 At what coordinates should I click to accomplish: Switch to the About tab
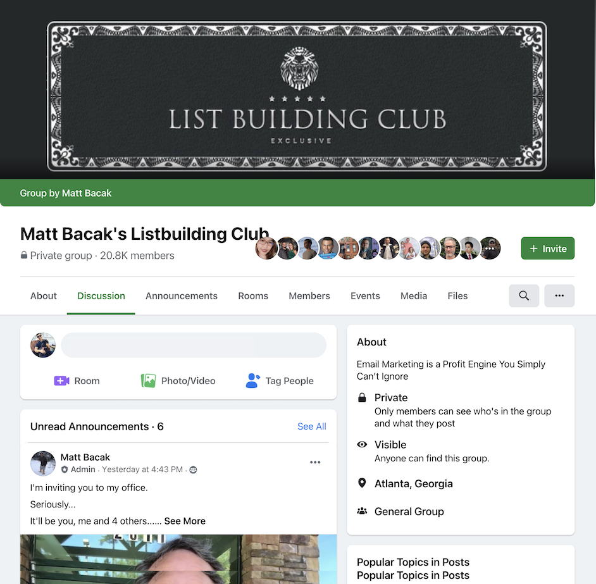pos(43,296)
